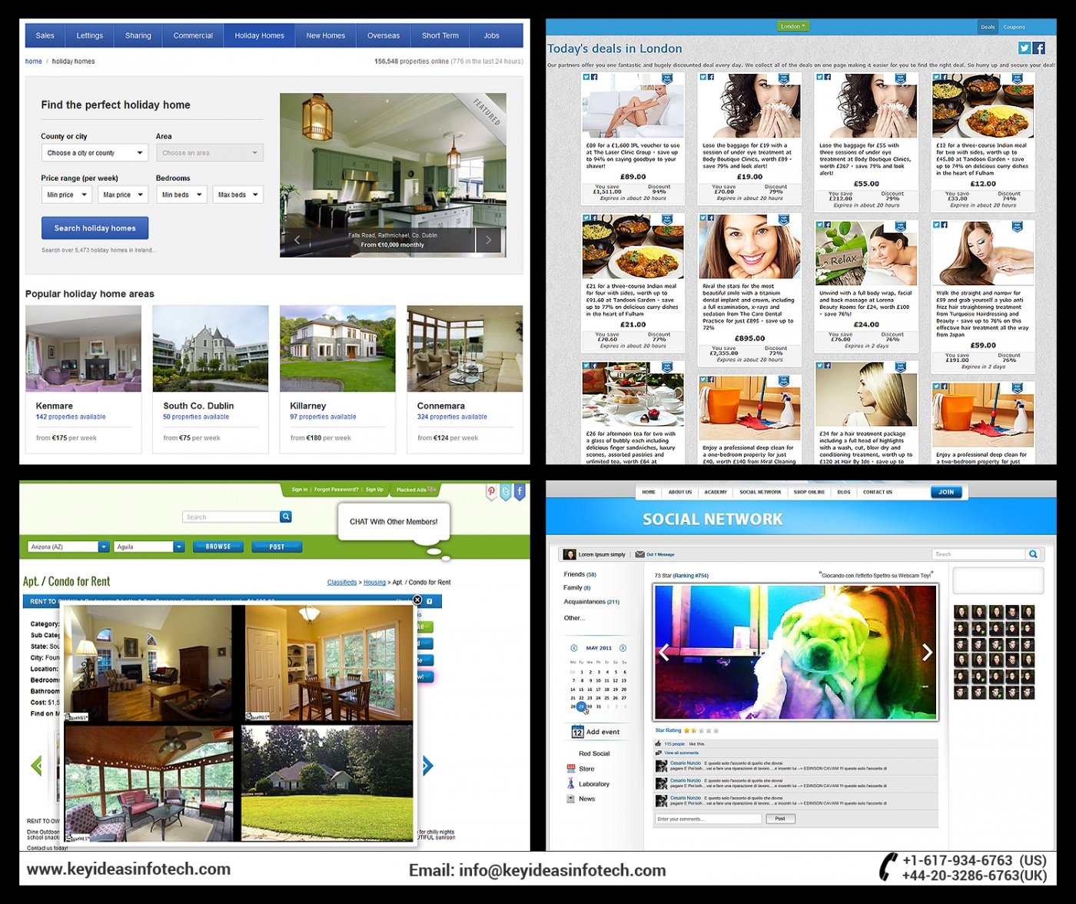Open the Facebook ribbon icon on classifieds site

(x=520, y=492)
